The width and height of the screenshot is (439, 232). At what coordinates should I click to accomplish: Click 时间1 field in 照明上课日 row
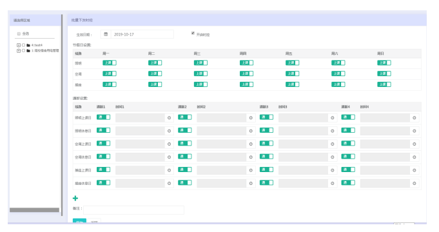coord(140,118)
